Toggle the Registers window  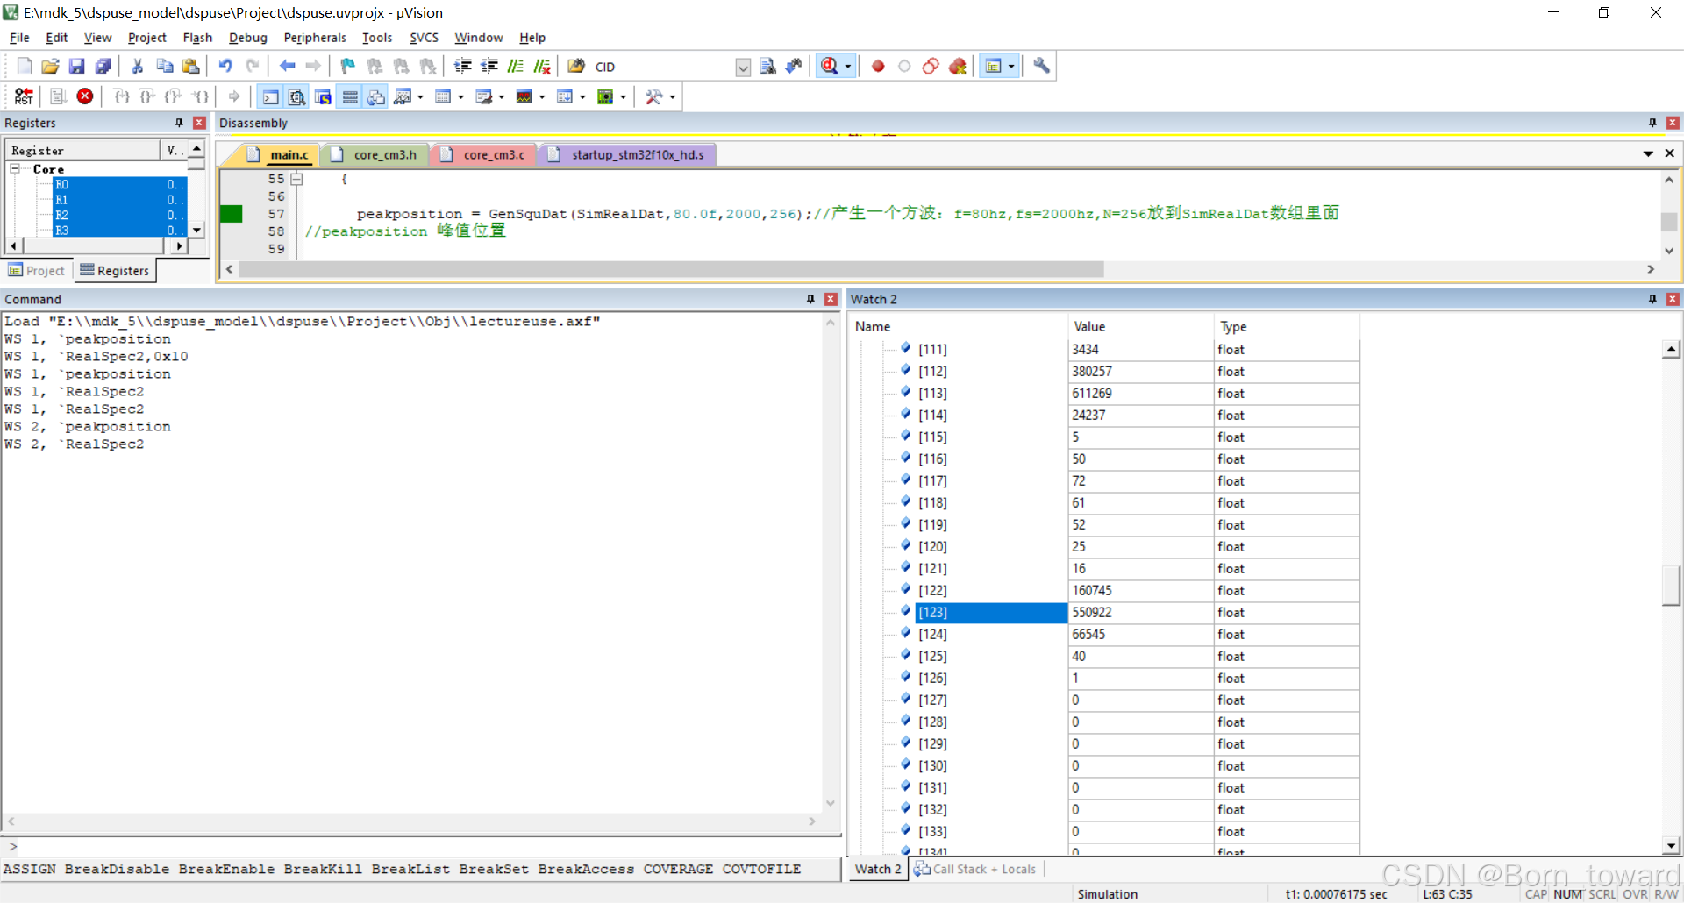coord(350,96)
